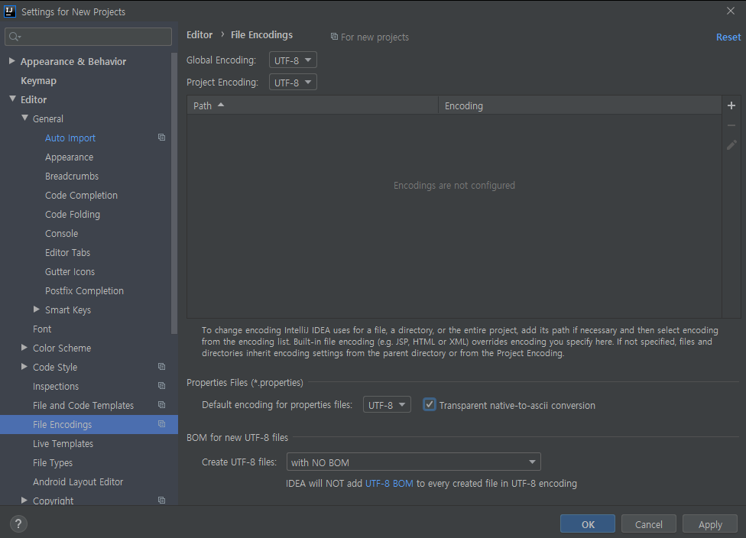Sort by Path column header
The image size is (746, 538).
(x=313, y=105)
